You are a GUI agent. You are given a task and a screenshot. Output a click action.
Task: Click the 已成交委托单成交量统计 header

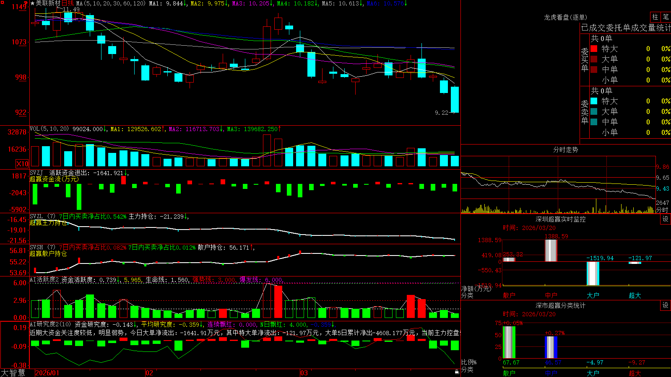(x=626, y=28)
